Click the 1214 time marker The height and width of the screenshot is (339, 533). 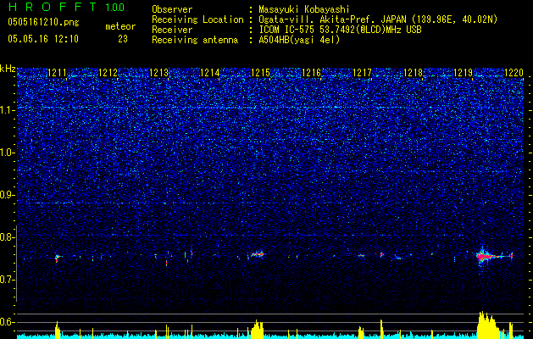click(210, 72)
